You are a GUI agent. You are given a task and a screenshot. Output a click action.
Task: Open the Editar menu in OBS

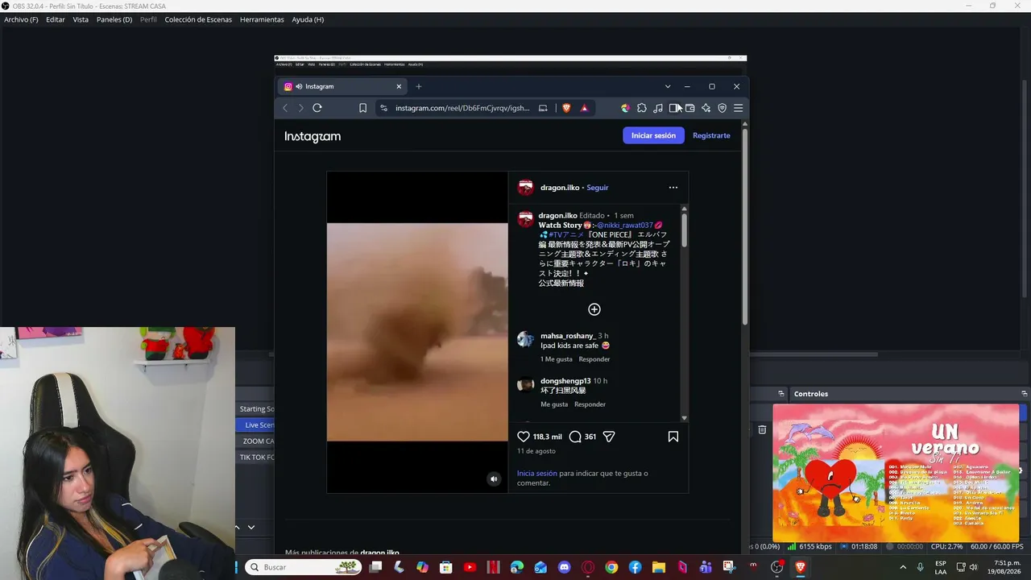tap(56, 19)
